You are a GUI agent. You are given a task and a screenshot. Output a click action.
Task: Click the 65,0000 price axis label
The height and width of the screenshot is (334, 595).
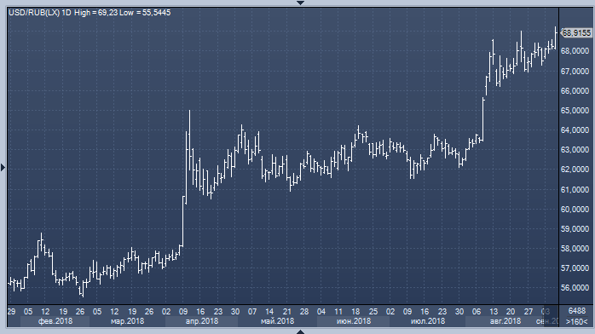coord(575,110)
